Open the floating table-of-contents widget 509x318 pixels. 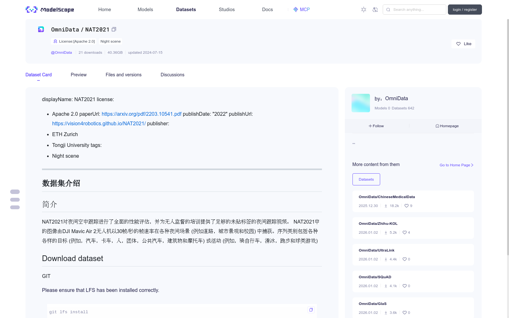coord(15,200)
